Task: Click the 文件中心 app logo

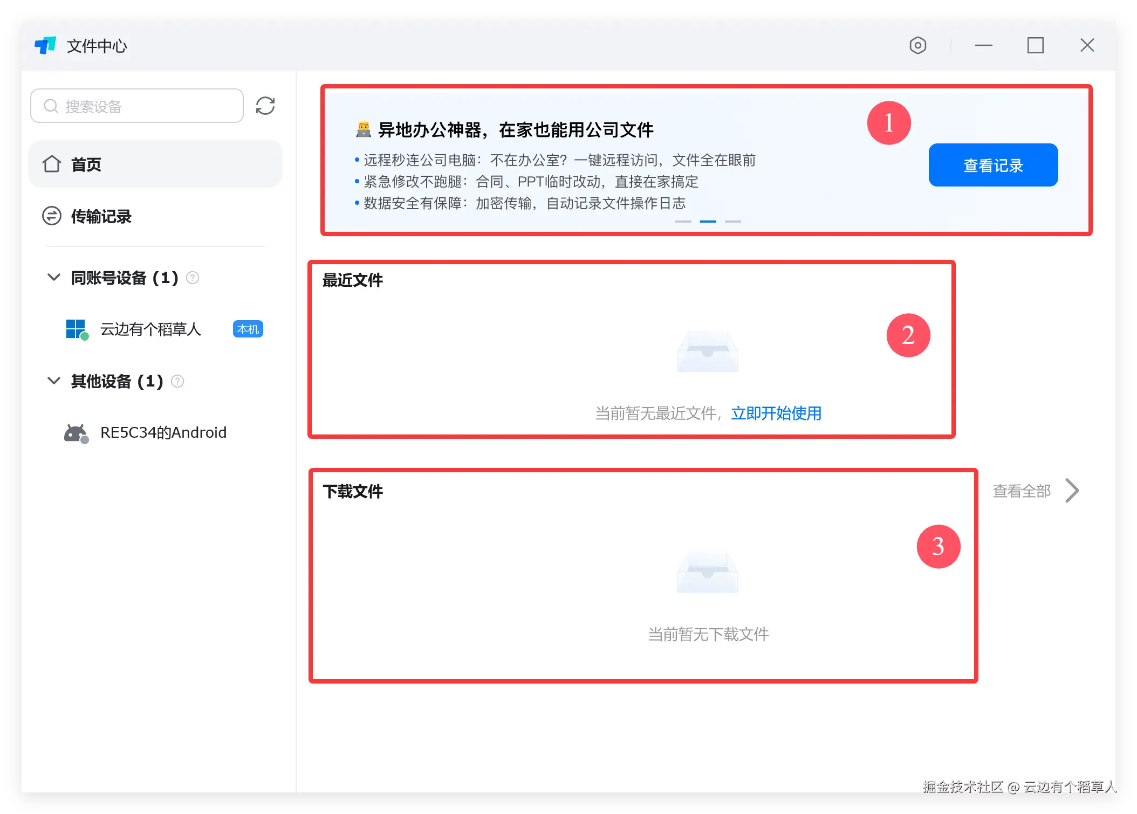Action: coord(45,45)
